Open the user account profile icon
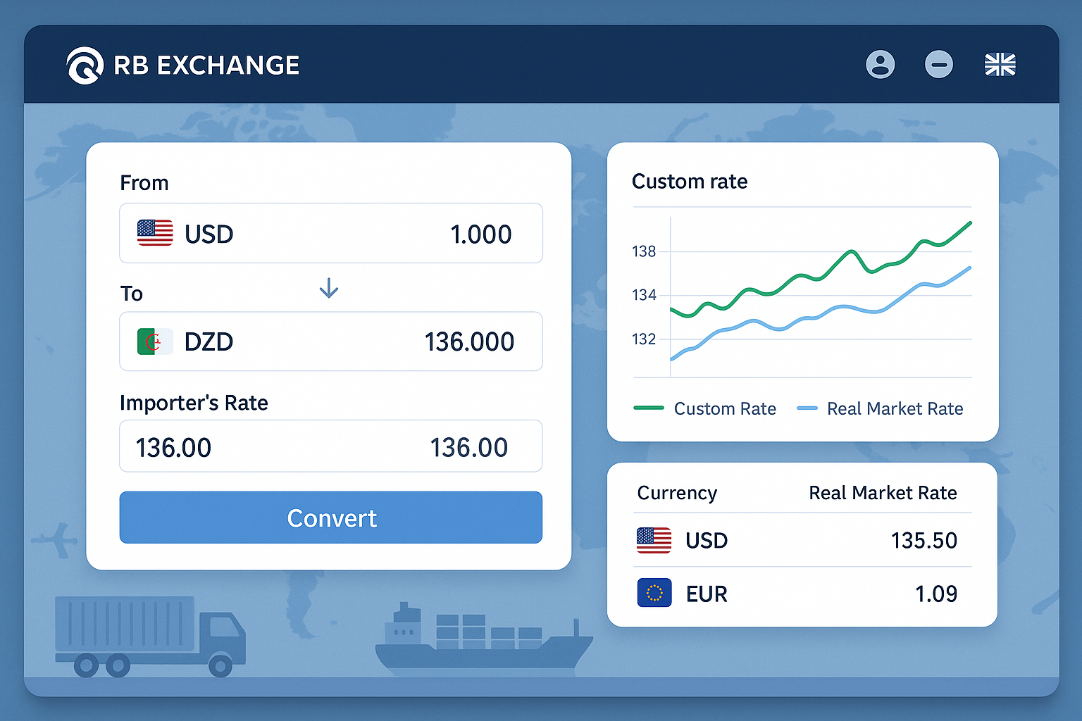 (881, 64)
